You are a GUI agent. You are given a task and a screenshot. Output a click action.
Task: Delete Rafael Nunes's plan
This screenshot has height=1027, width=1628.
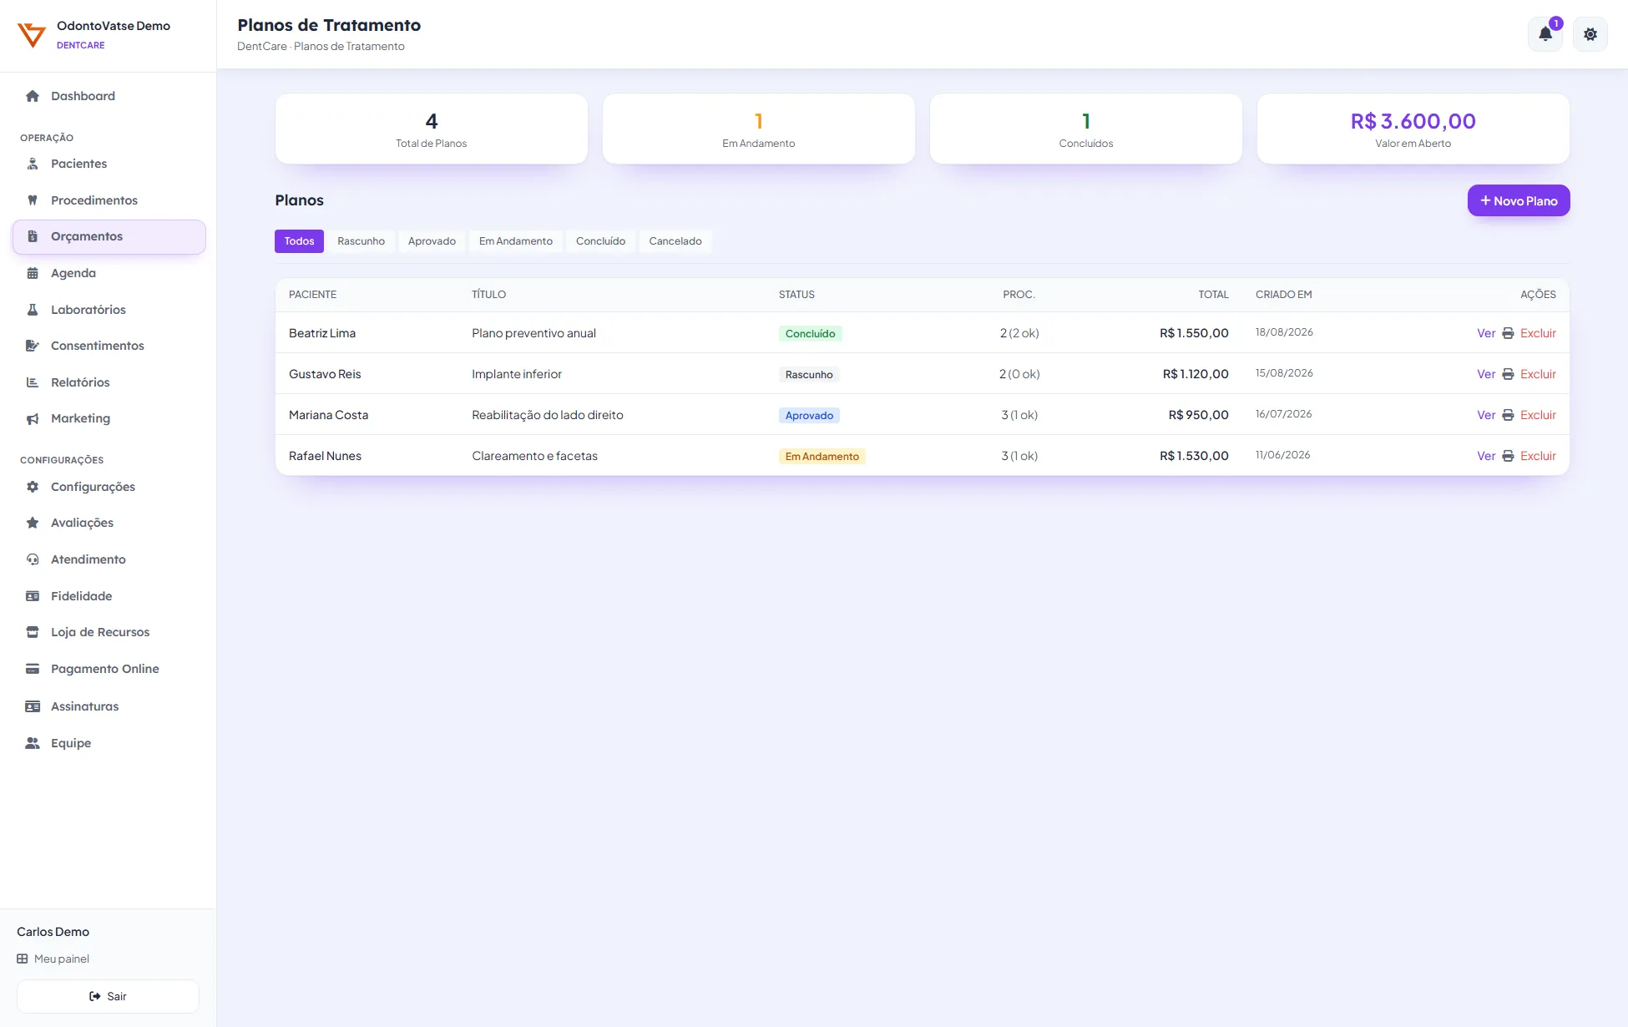[x=1538, y=456]
